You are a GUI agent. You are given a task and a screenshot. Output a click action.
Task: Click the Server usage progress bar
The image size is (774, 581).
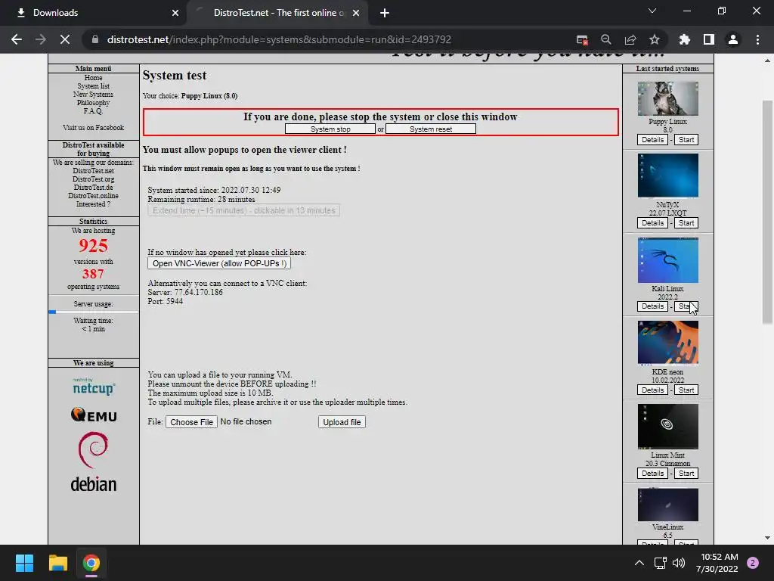[x=93, y=312]
